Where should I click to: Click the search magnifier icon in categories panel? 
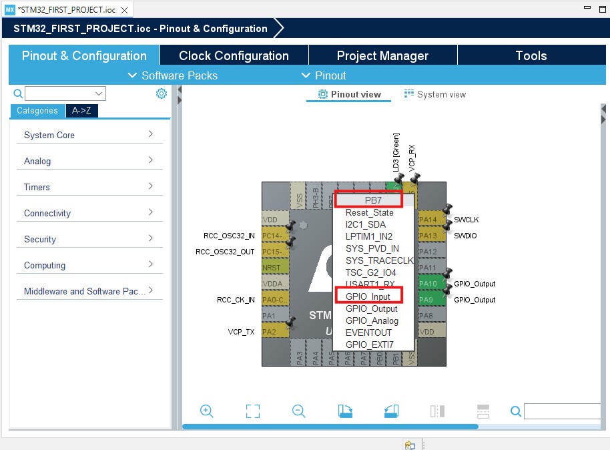[18, 94]
